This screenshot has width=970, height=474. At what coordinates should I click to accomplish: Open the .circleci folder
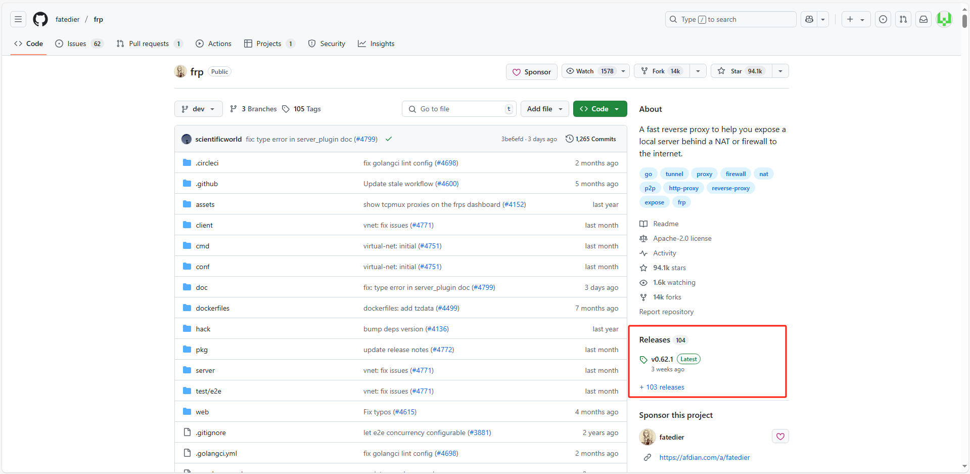(207, 163)
